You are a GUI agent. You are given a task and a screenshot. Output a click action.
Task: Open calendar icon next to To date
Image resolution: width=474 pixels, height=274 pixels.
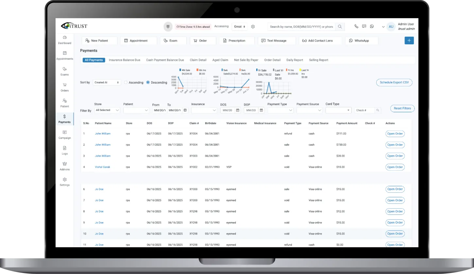[x=185, y=110]
